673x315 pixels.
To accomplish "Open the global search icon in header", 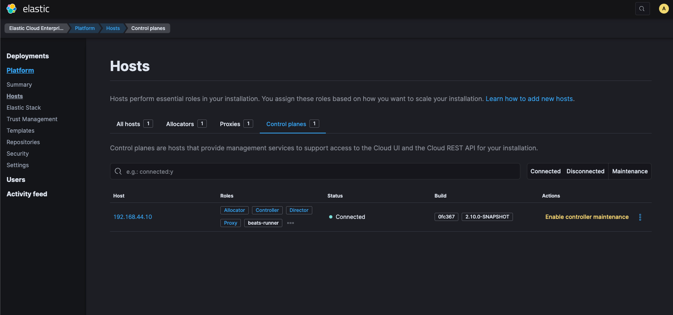I will (x=642, y=9).
